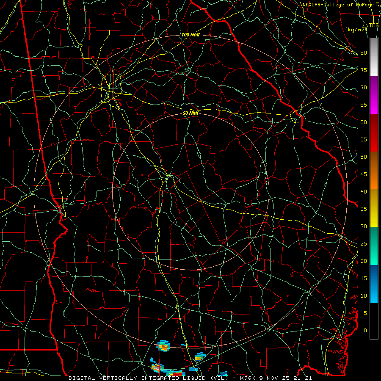This screenshot has width=381, height=381.
Task: Click the NIDS label
Action: pyautogui.click(x=372, y=25)
